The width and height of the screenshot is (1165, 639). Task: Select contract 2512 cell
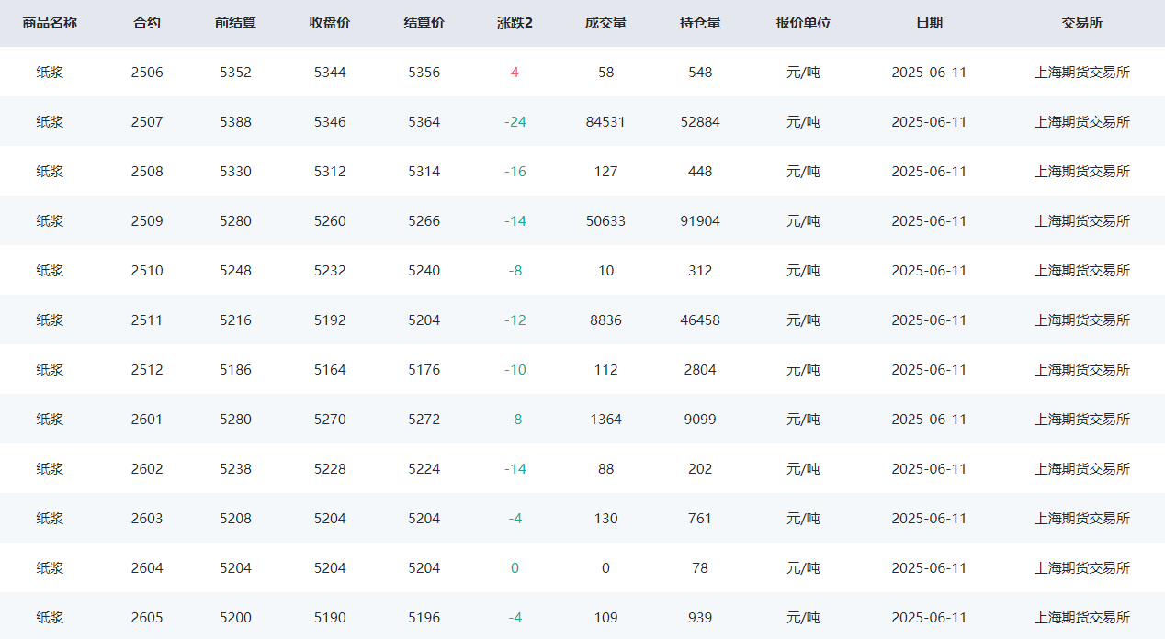click(x=147, y=370)
